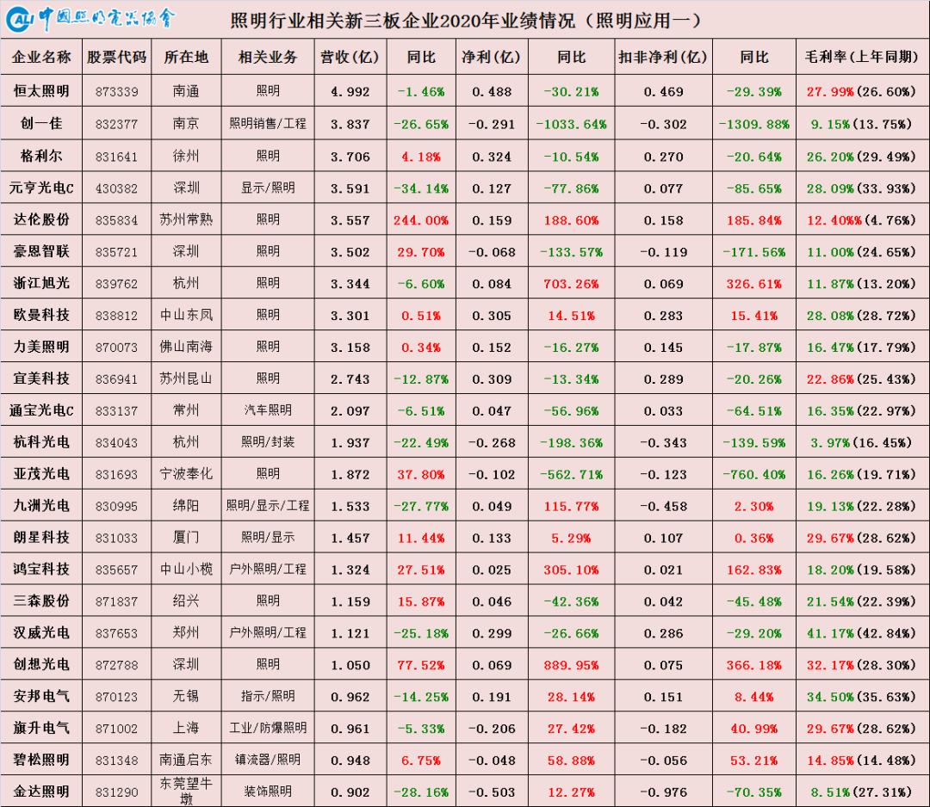The width and height of the screenshot is (930, 807).
Task: Select the 相关业务 column header
Action: click(268, 58)
